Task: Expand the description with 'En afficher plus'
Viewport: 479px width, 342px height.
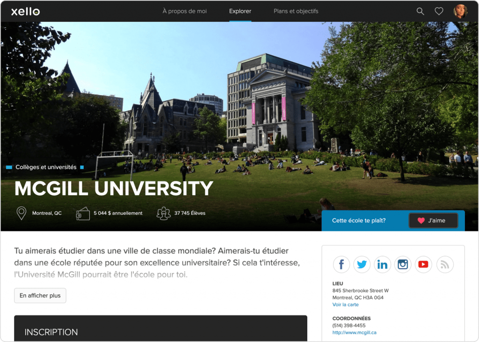Action: 40,295
